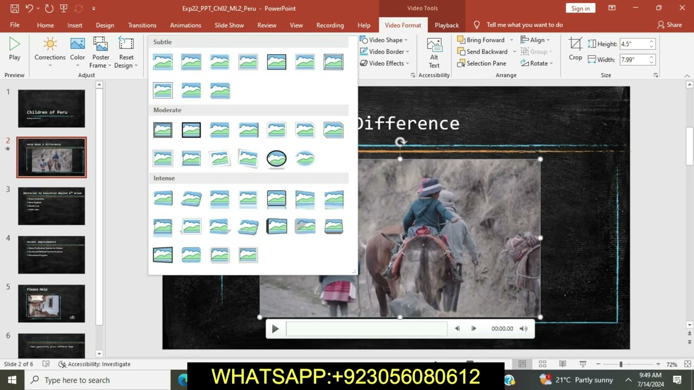The height and width of the screenshot is (390, 694).
Task: Zoom out with the minus button
Action: [598, 364]
